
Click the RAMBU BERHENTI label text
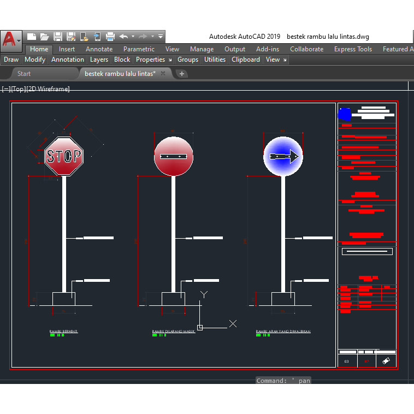pyautogui.click(x=64, y=332)
